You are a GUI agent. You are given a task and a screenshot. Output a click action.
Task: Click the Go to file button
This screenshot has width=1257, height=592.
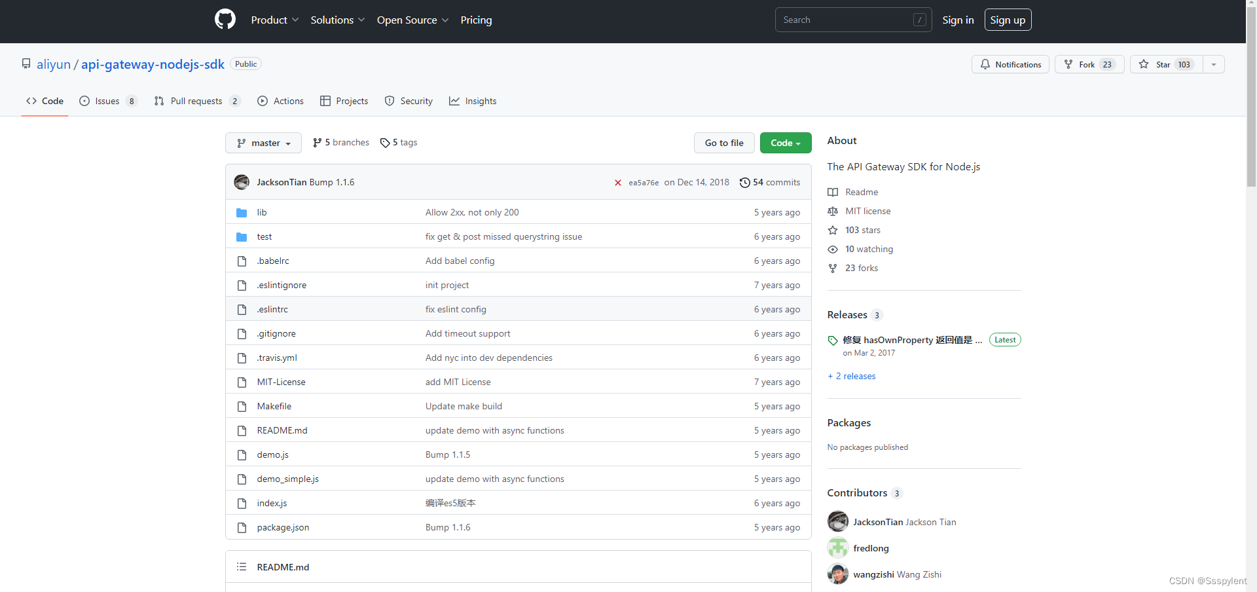click(x=724, y=143)
